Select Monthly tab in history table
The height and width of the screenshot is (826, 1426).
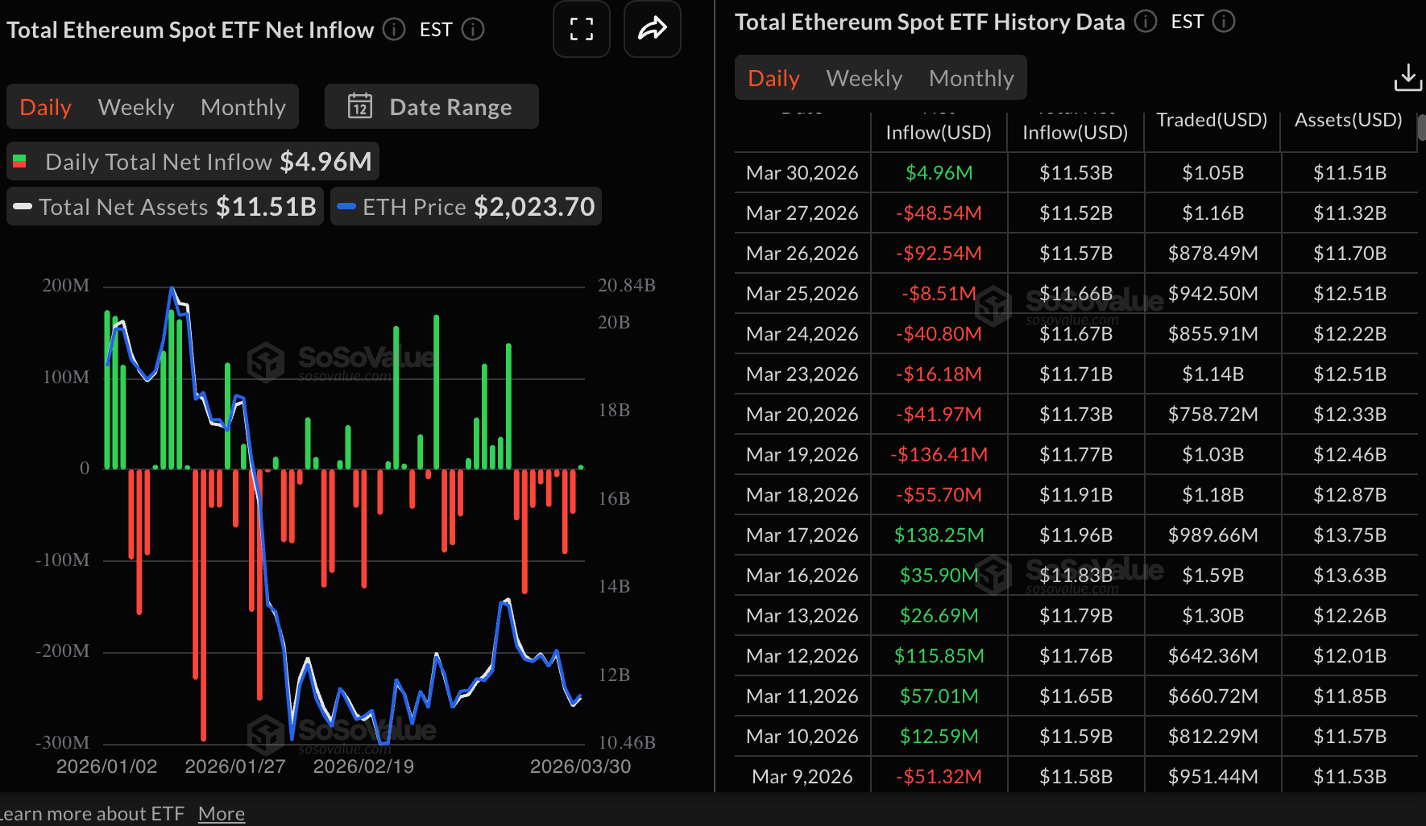tap(971, 78)
